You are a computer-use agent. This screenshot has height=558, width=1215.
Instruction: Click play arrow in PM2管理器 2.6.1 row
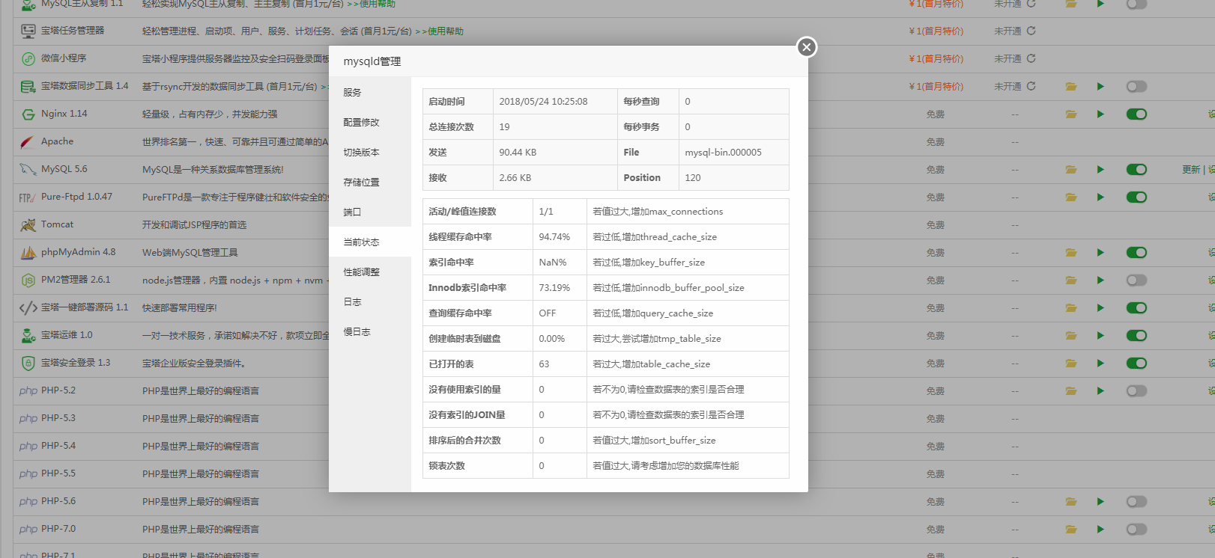tap(1100, 280)
